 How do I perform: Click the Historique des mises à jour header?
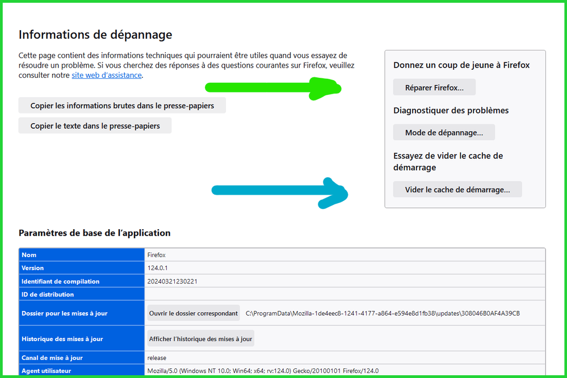pos(82,339)
